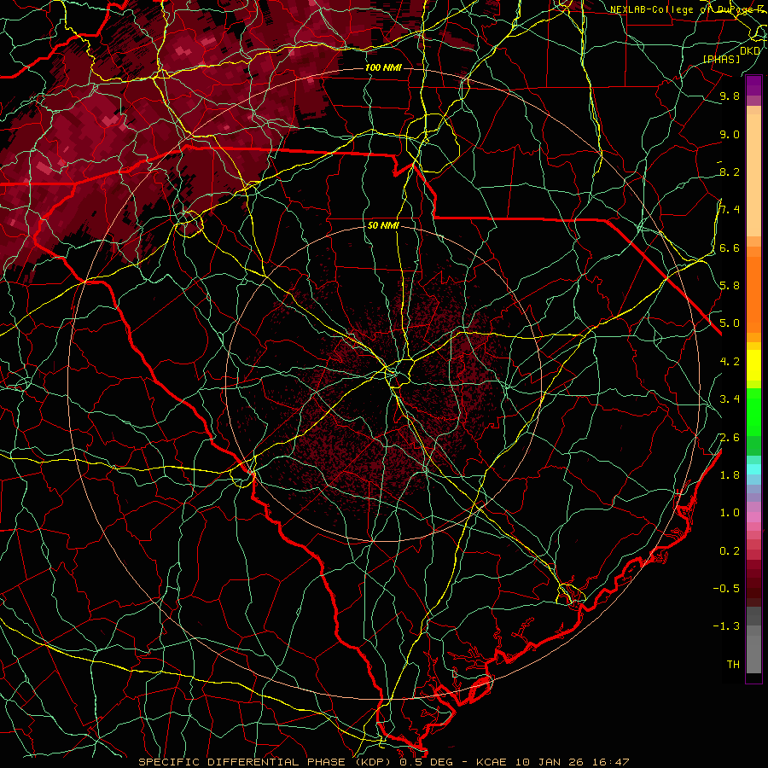Click the 100 NMI range ring label
The image size is (768, 768).
(x=383, y=67)
